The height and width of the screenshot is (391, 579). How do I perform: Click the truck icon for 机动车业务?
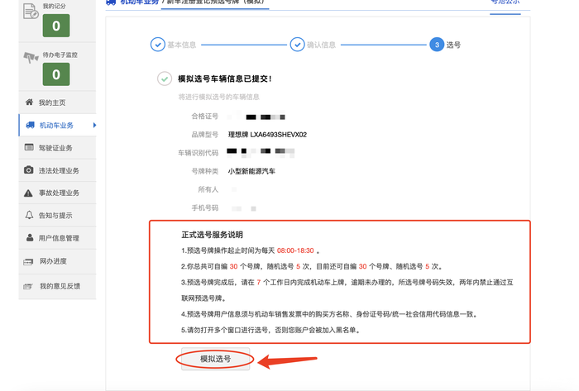(30, 126)
